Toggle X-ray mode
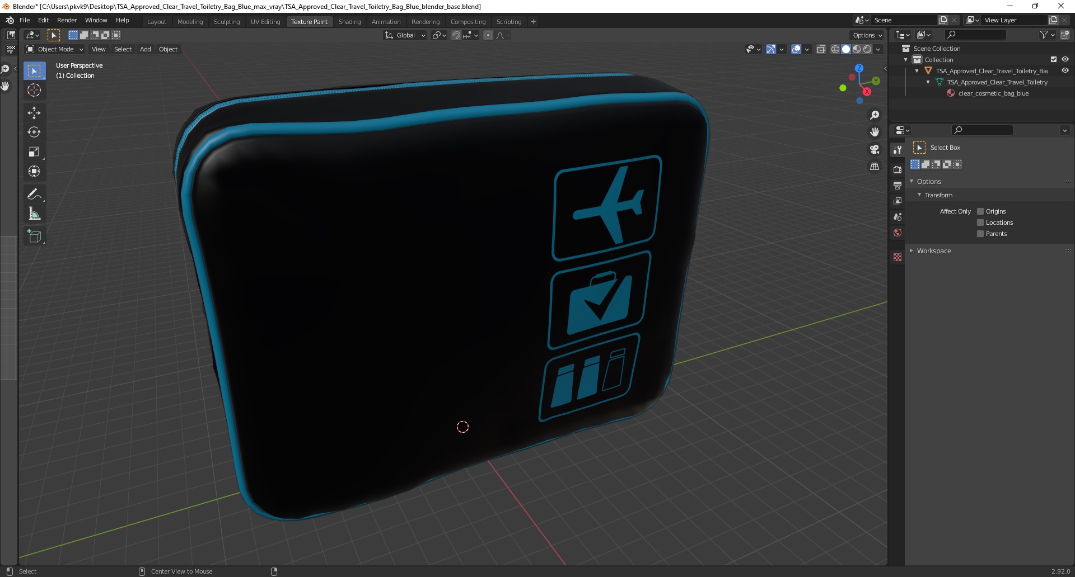The height and width of the screenshot is (577, 1075). pyautogui.click(x=821, y=49)
